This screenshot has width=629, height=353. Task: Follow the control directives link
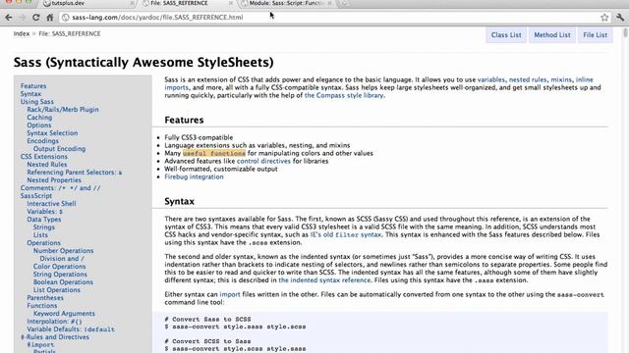(263, 161)
